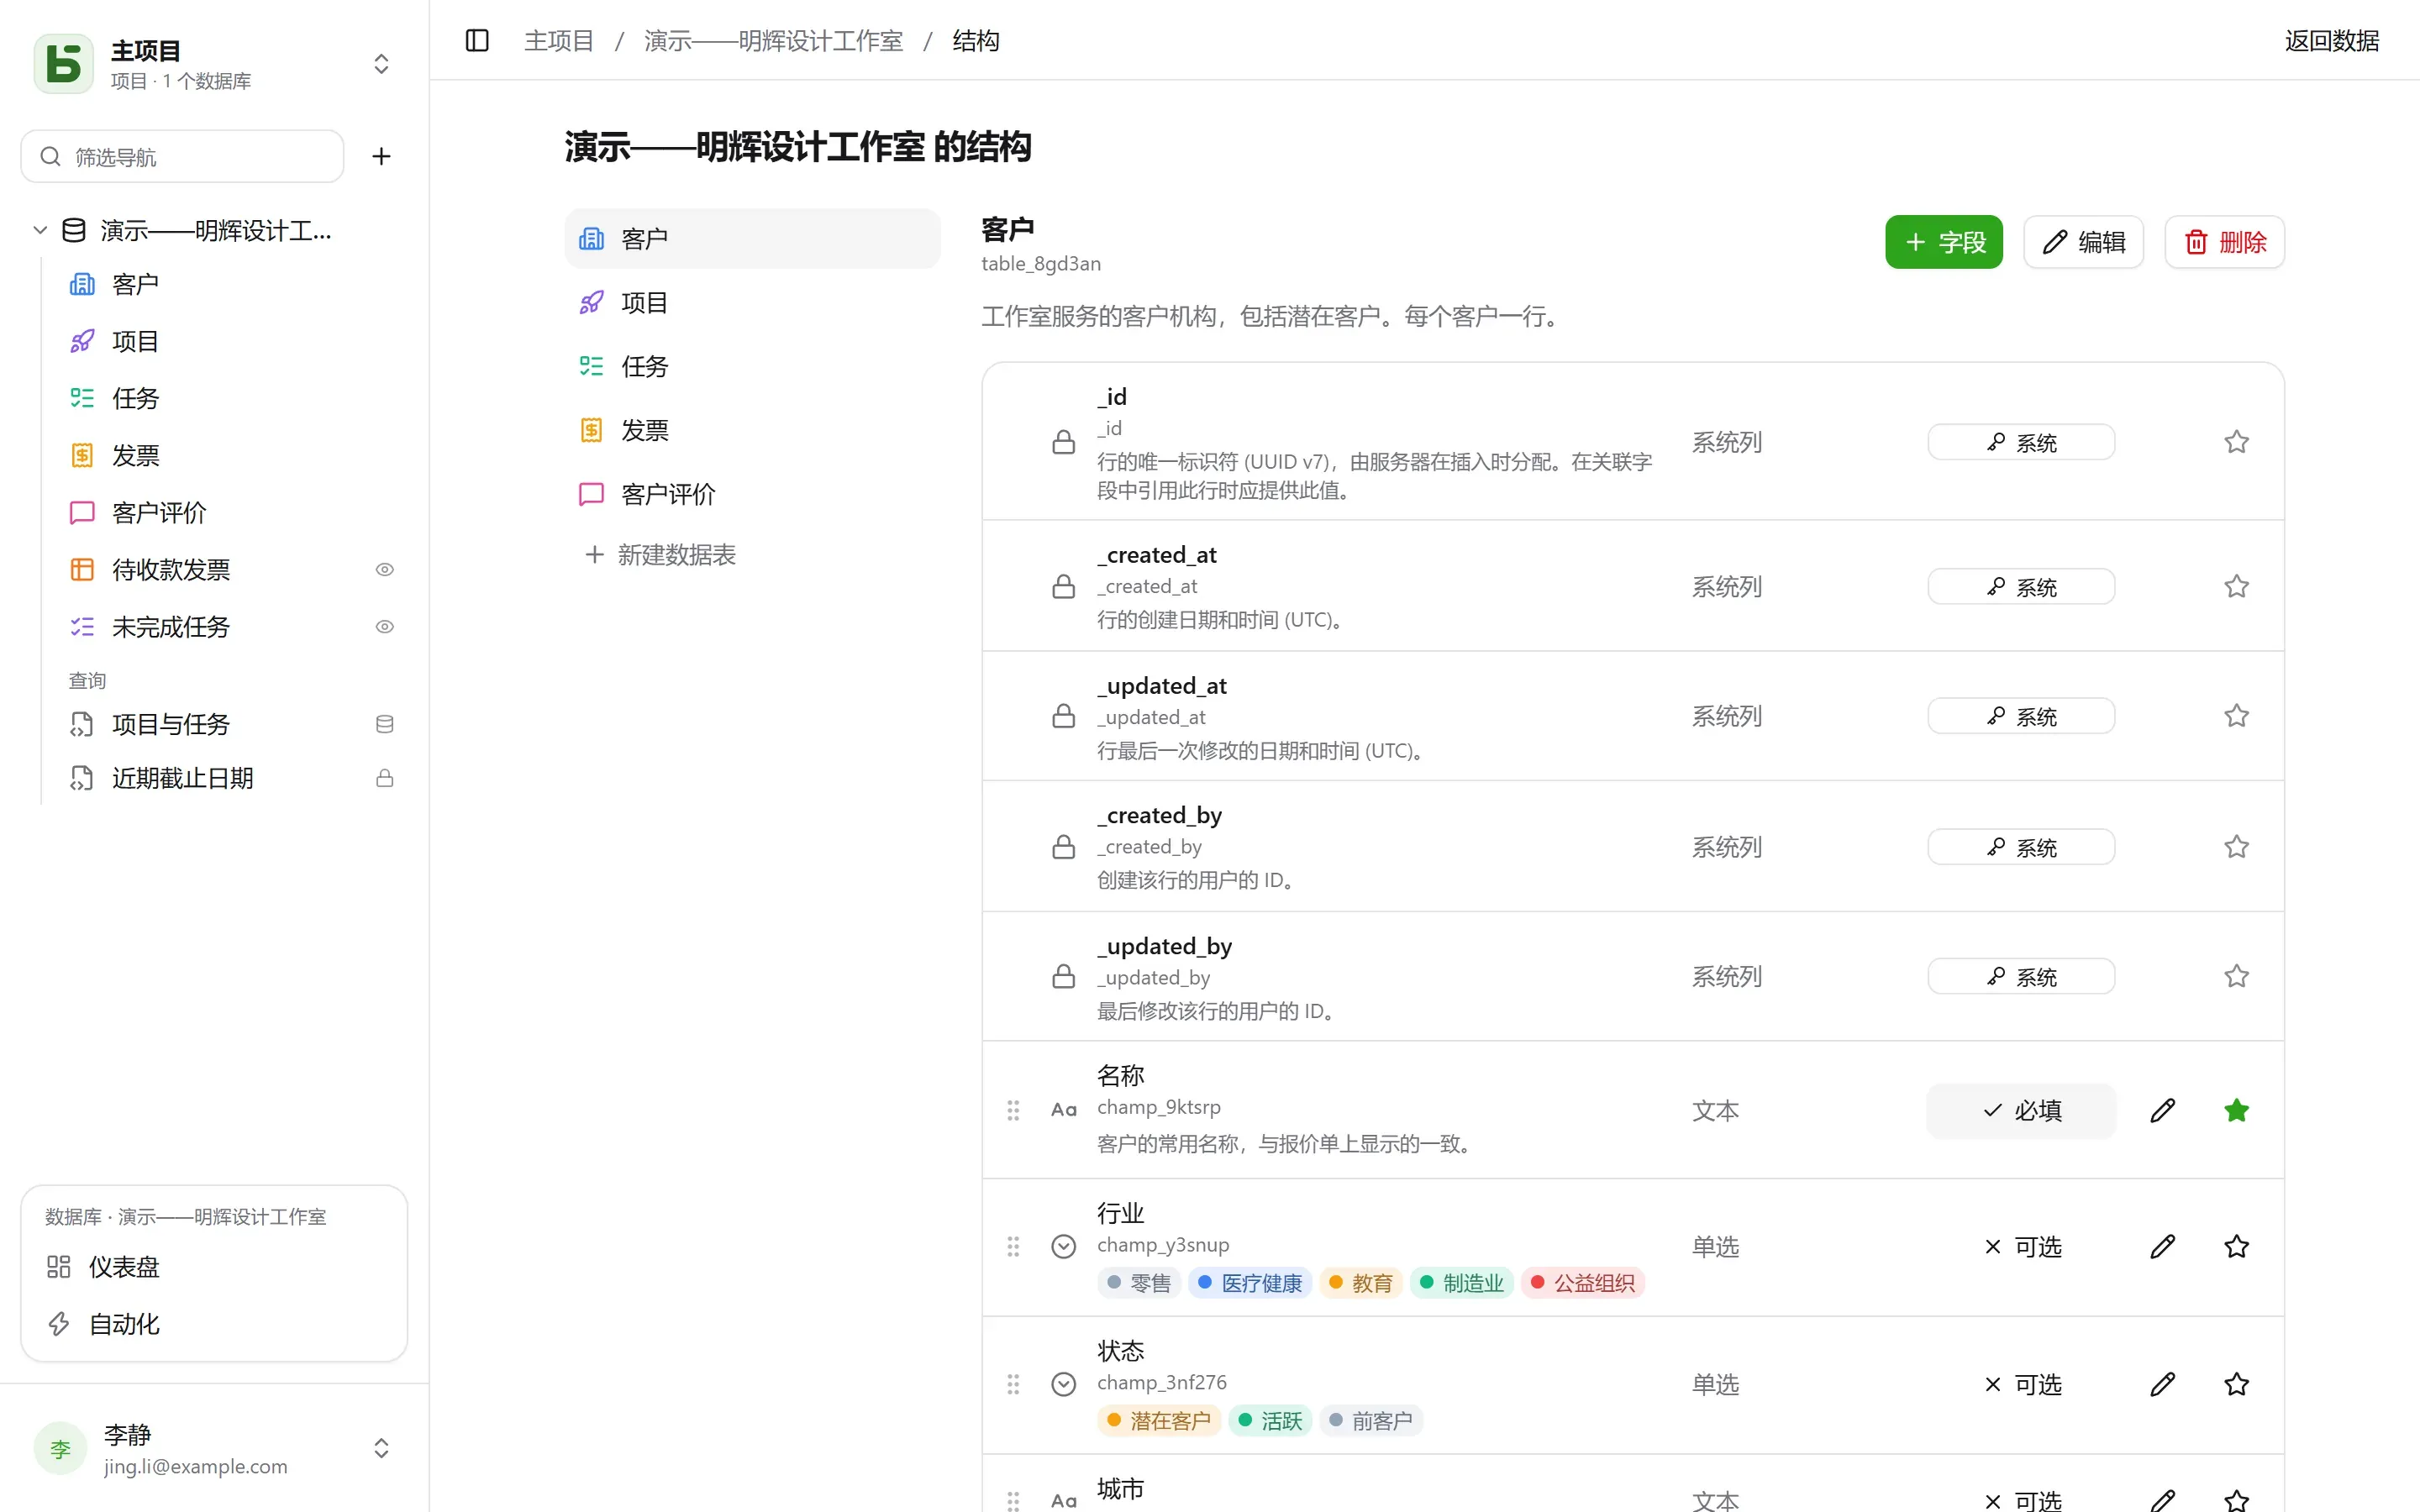Click 返回数据 link at top right
The height and width of the screenshot is (1512, 2420).
[x=2332, y=41]
